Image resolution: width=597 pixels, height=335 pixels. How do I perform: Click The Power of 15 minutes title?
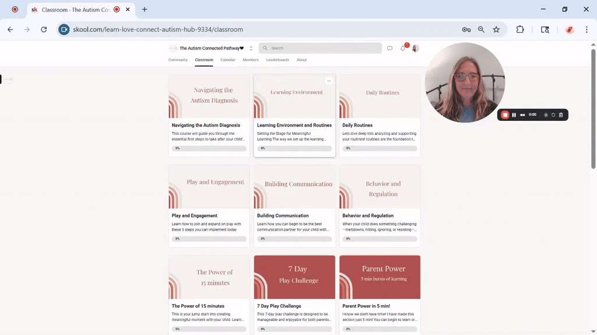point(198,306)
